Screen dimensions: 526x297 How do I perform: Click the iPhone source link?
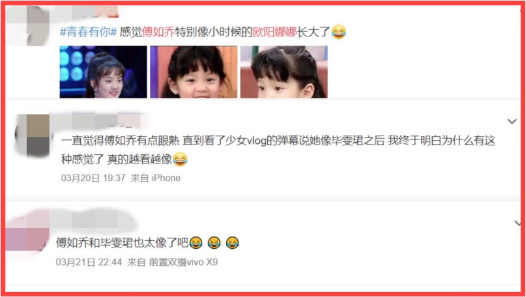166,178
